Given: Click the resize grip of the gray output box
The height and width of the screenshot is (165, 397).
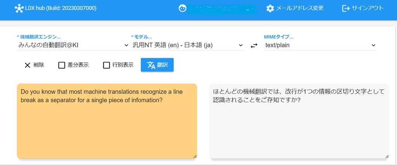Looking at the screenshot, I should pyautogui.click(x=387, y=156).
